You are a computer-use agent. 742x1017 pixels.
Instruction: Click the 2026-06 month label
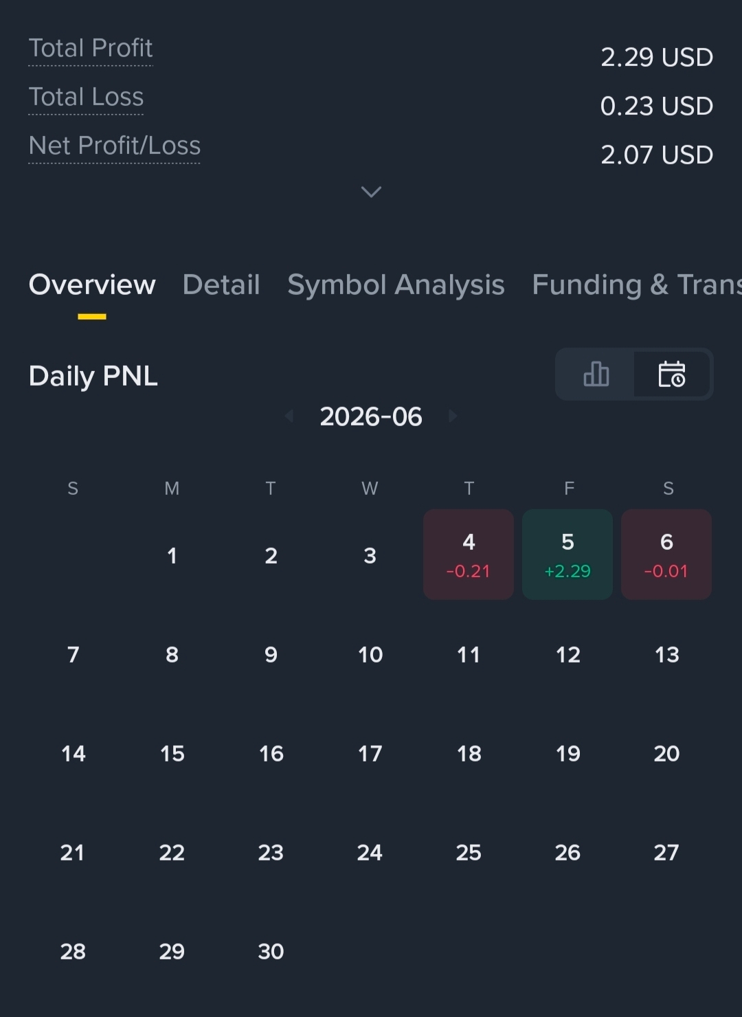tap(371, 416)
